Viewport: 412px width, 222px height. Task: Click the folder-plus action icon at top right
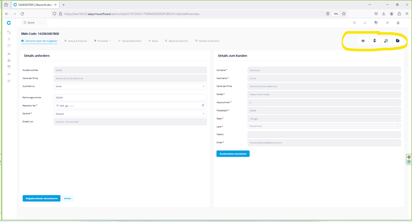tap(398, 40)
